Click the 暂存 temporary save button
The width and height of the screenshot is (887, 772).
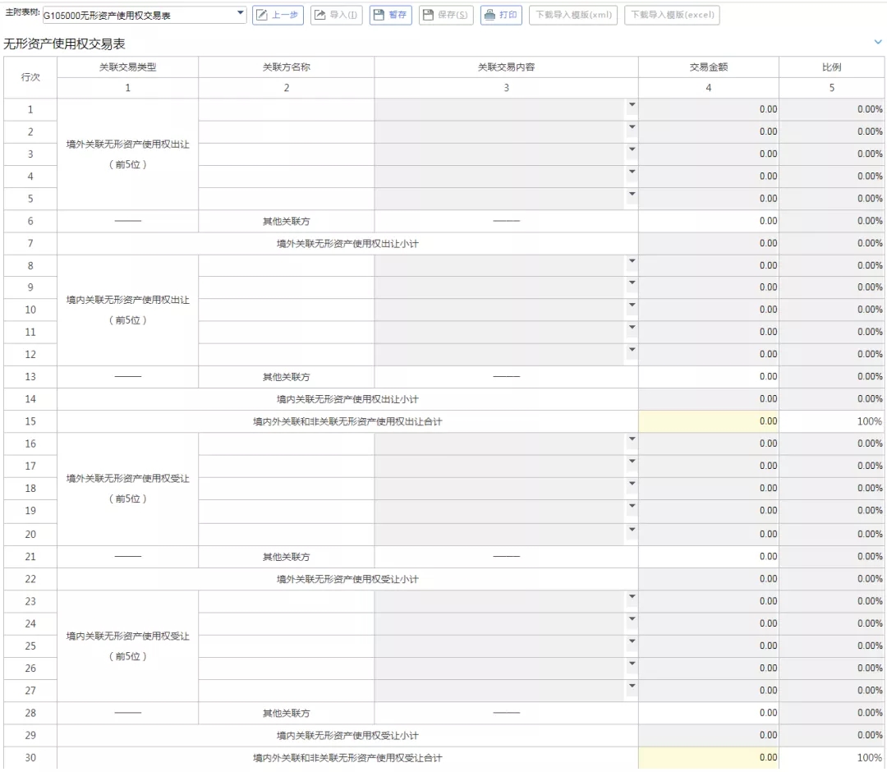point(391,15)
